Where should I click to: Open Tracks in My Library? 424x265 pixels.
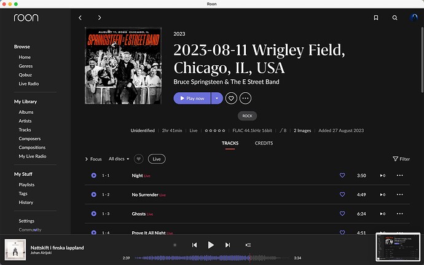(25, 130)
